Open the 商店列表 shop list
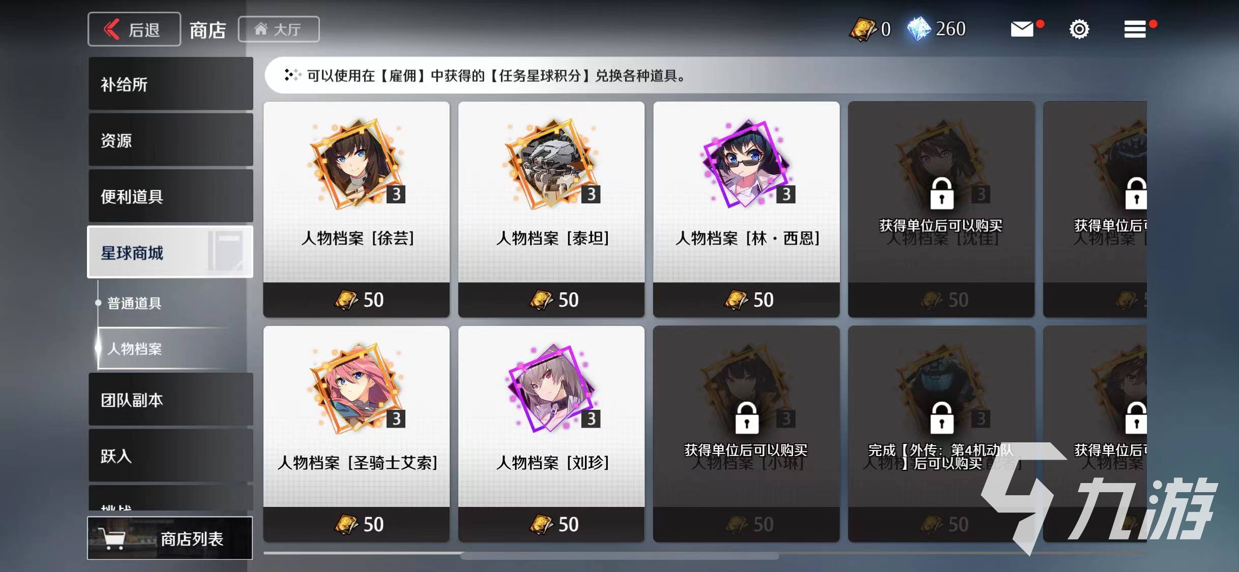This screenshot has height=572, width=1239. (170, 538)
